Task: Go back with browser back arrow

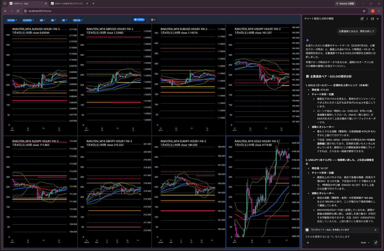Action: click(x=5, y=11)
